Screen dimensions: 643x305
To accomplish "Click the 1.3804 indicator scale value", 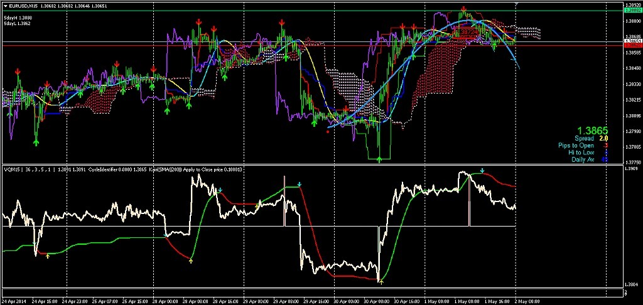I will pos(630,284).
